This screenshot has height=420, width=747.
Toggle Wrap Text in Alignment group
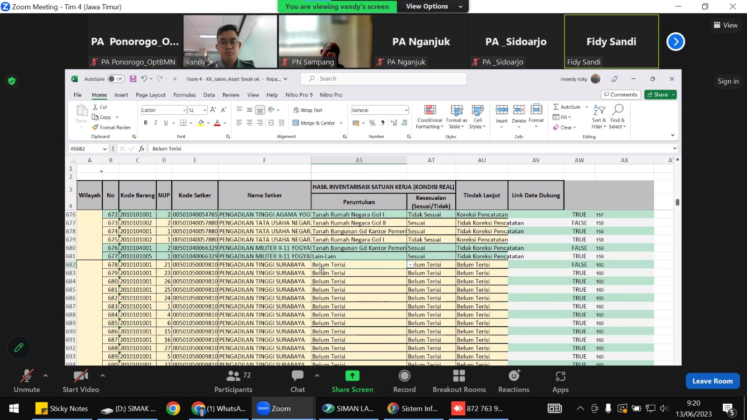[308, 110]
